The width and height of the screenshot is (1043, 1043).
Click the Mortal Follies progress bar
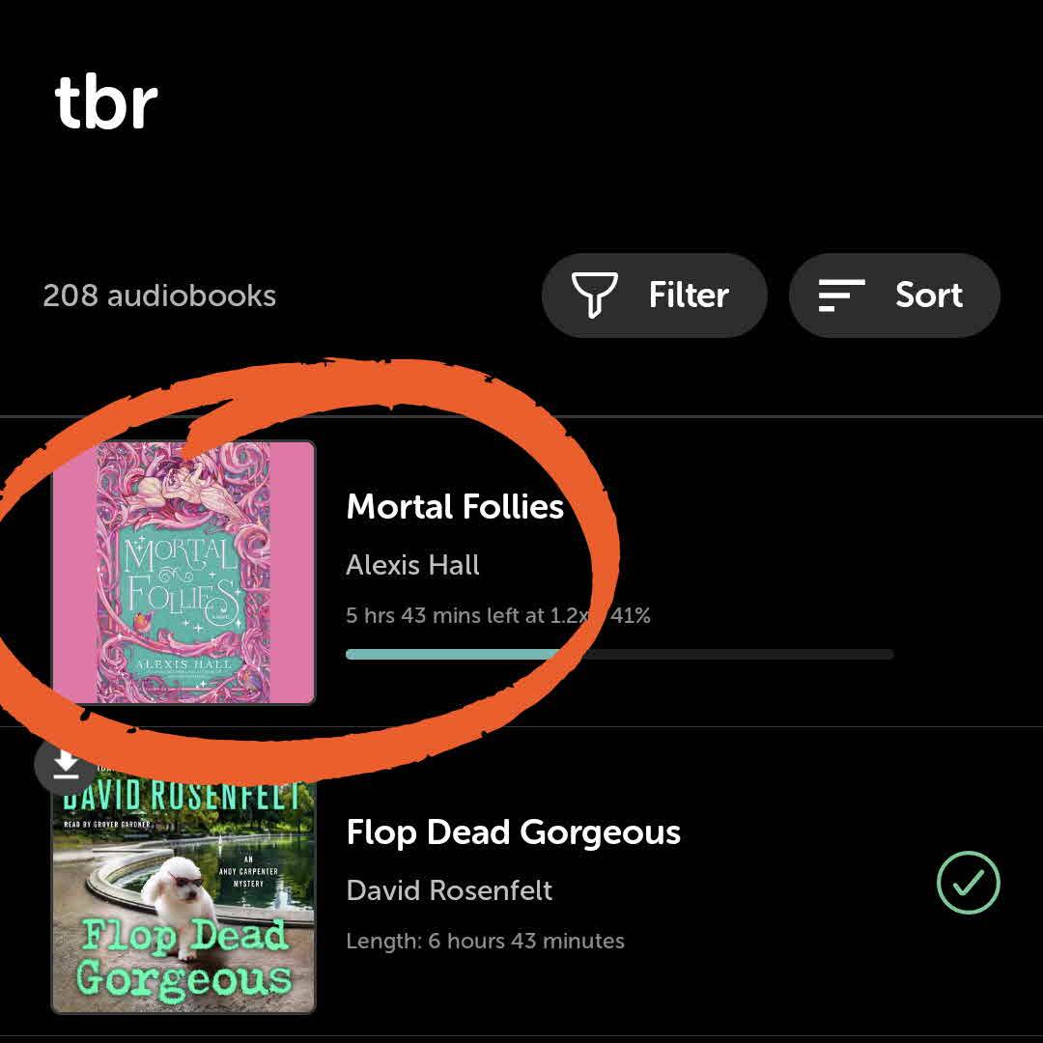(x=619, y=655)
